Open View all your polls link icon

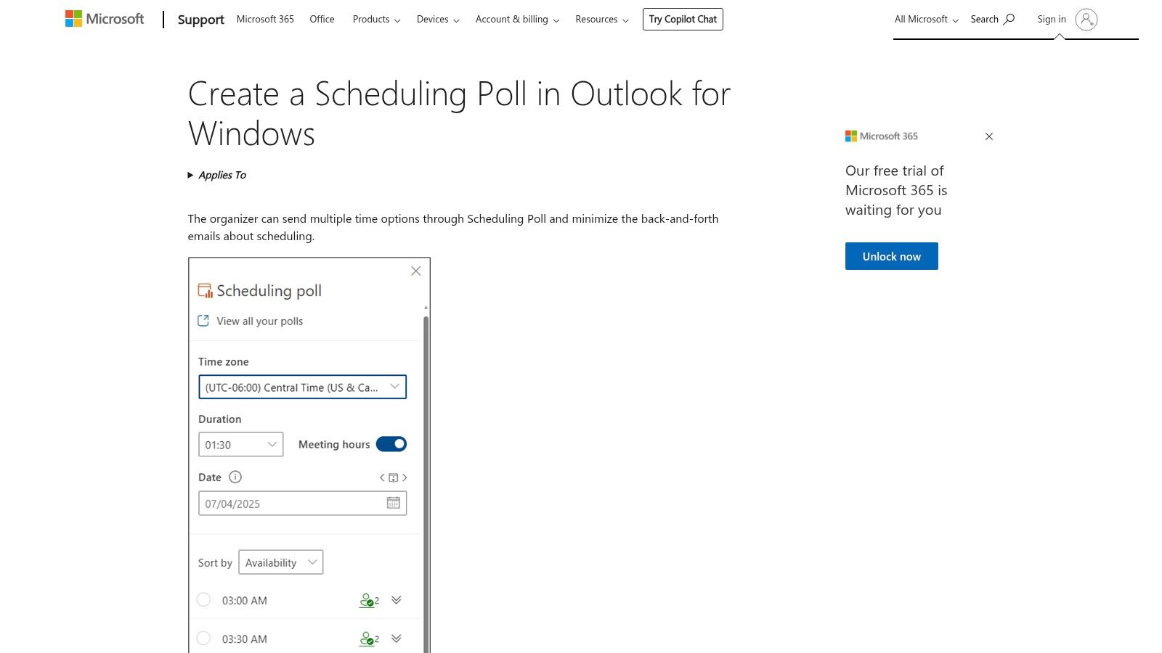pos(203,320)
